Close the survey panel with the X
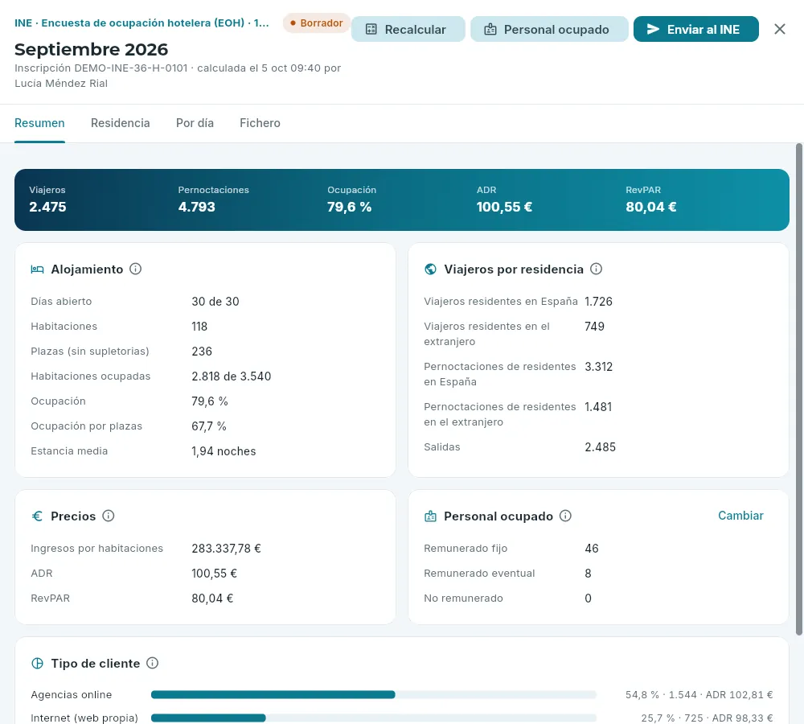 pyautogui.click(x=779, y=29)
